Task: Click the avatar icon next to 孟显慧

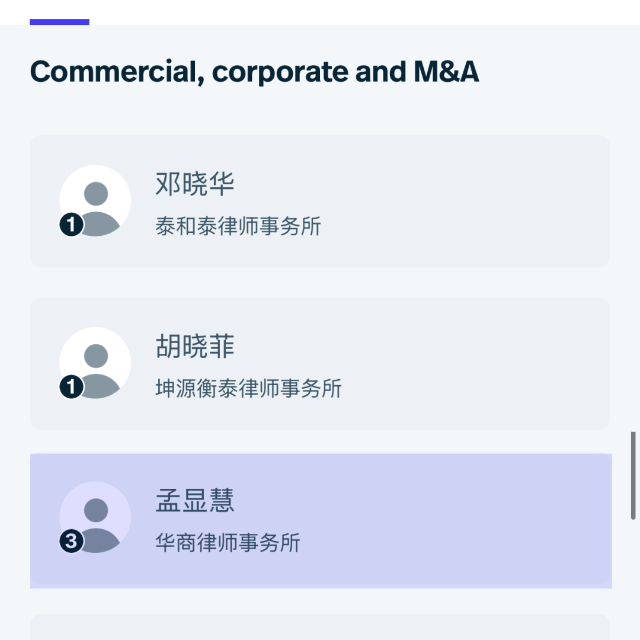Action: (x=96, y=517)
